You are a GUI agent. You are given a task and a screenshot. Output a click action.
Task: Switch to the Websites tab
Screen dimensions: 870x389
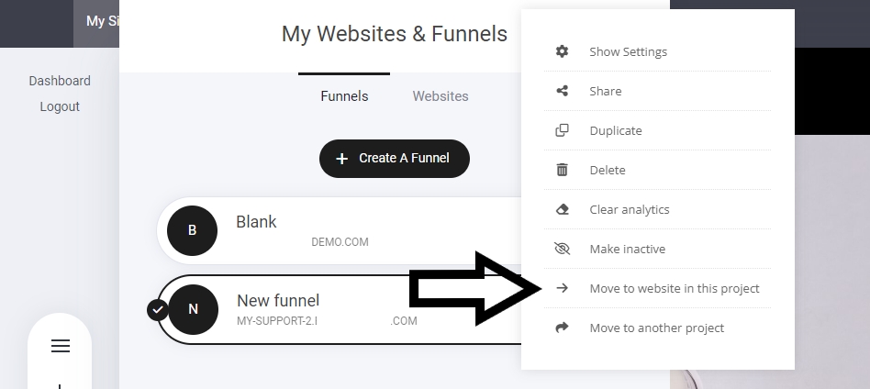point(441,96)
